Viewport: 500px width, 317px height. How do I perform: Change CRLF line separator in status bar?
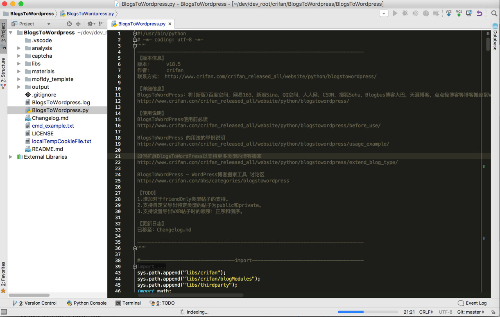(x=426, y=312)
